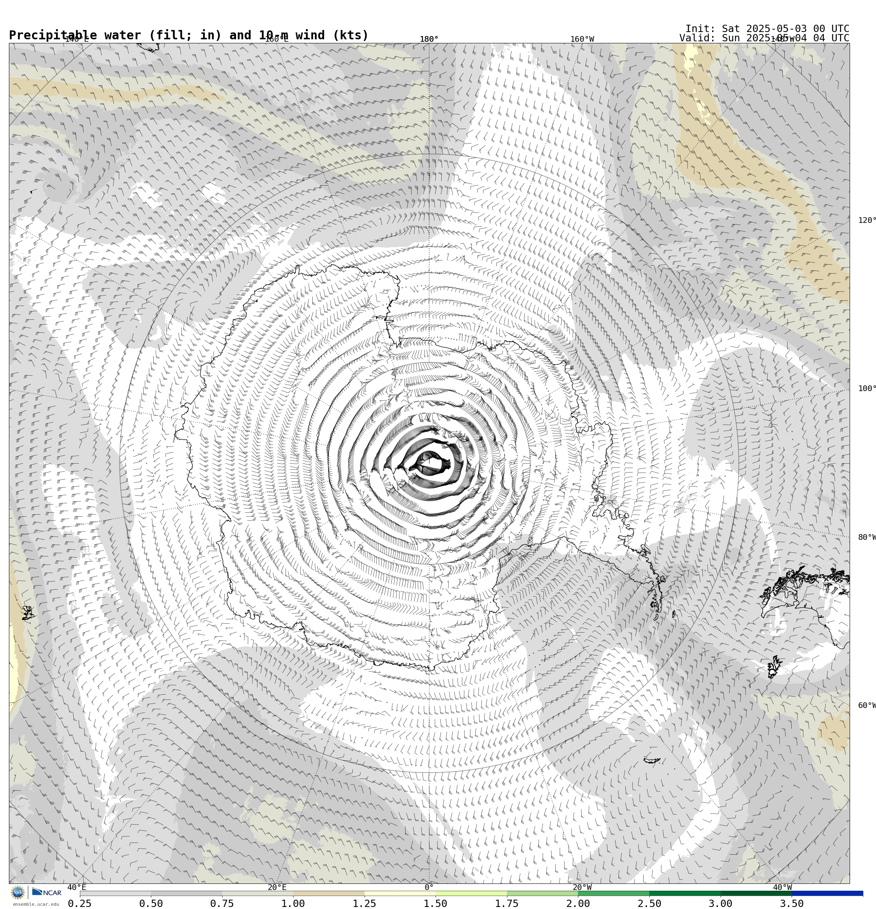Pick the tan 1.00–1.25 colorbar segment
The width and height of the screenshot is (876, 909).
click(328, 893)
